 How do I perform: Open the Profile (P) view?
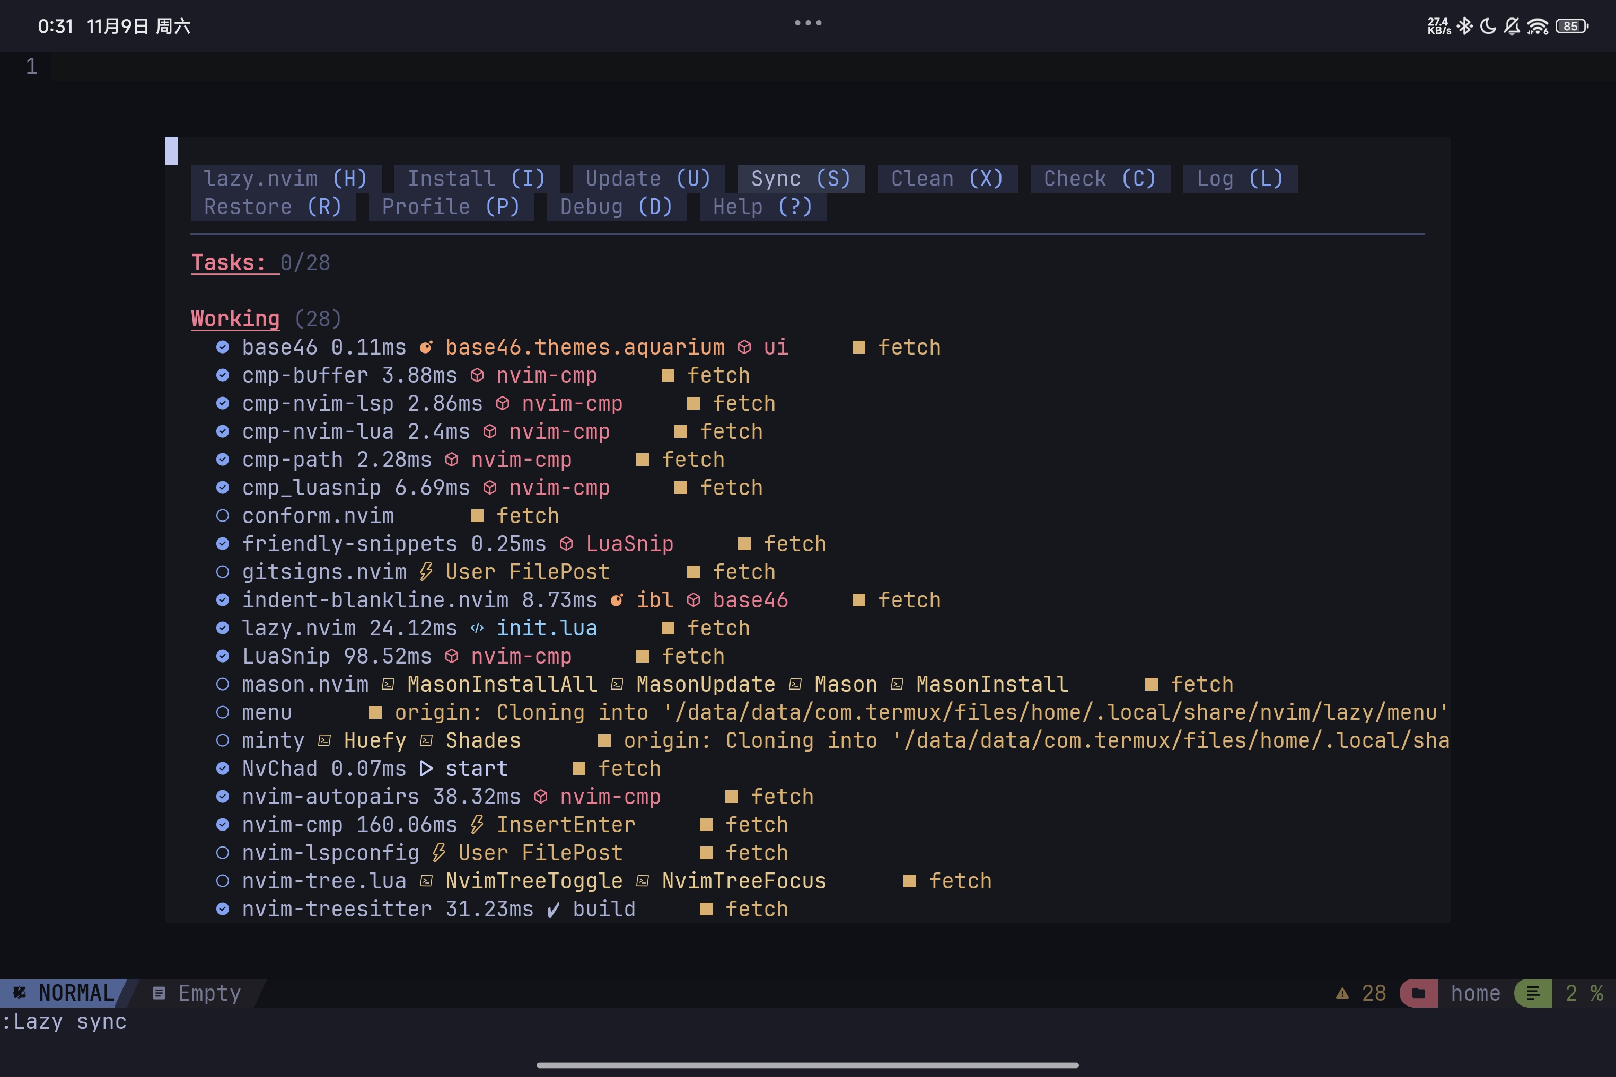(x=451, y=207)
